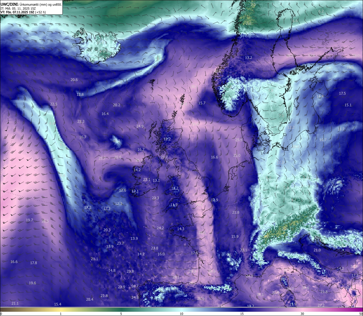Click the map value "17.5"
363x316 pixels.
342,93
